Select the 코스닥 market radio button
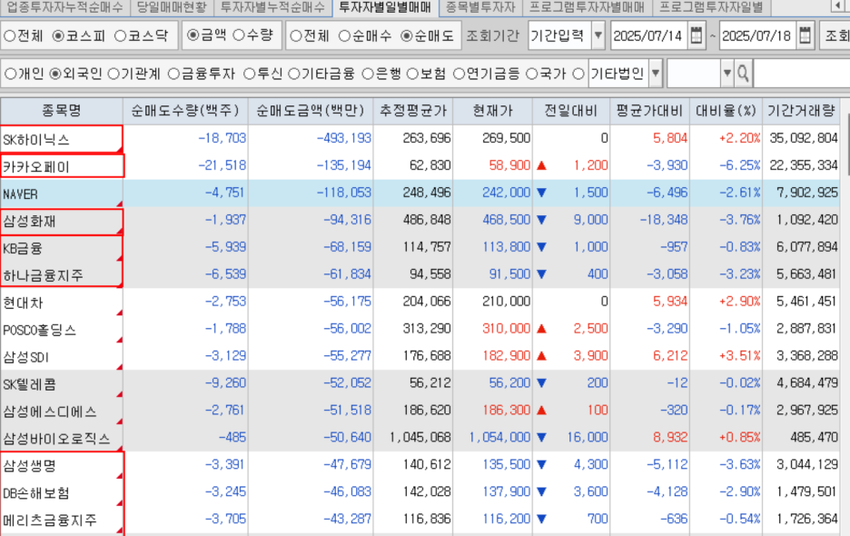The height and width of the screenshot is (536, 850). (x=122, y=37)
